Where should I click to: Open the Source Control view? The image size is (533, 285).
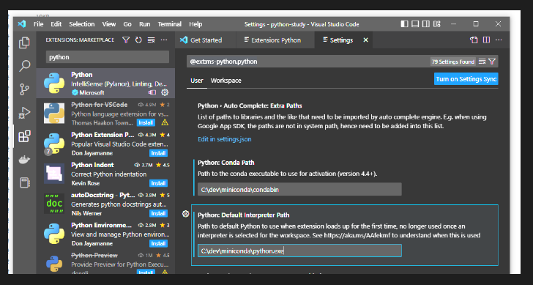point(24,89)
